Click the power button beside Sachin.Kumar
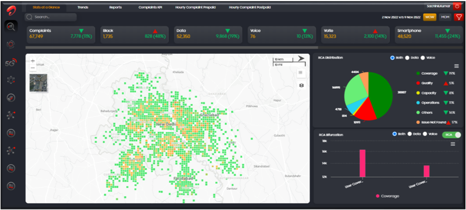This screenshot has height=210, width=466. pos(457,6)
